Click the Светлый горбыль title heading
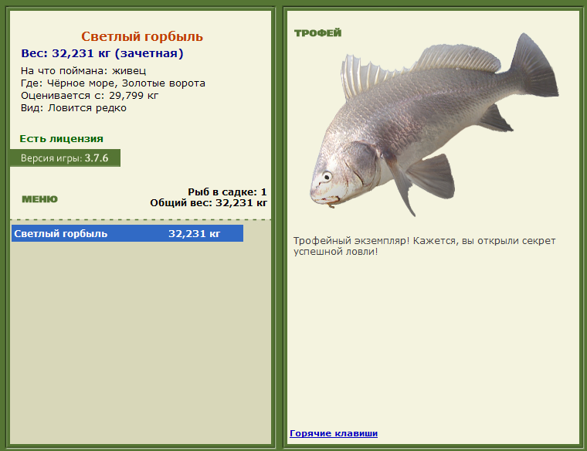 (x=142, y=36)
